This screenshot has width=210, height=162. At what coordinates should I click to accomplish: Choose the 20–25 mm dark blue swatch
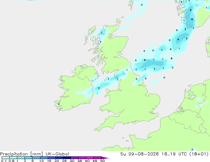click(59, 158)
